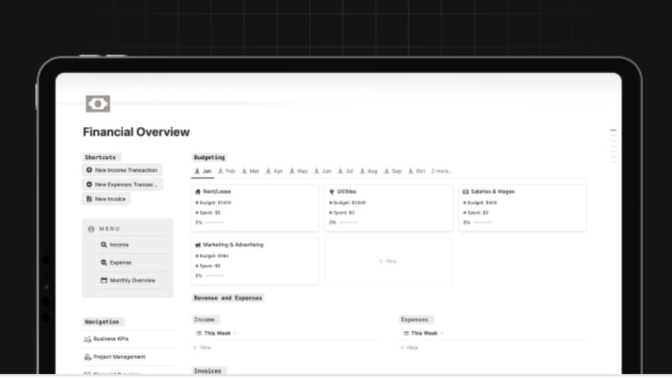Screen dimensions: 672x378
Task: Click the plug icon on Utilities
Action: pos(332,191)
